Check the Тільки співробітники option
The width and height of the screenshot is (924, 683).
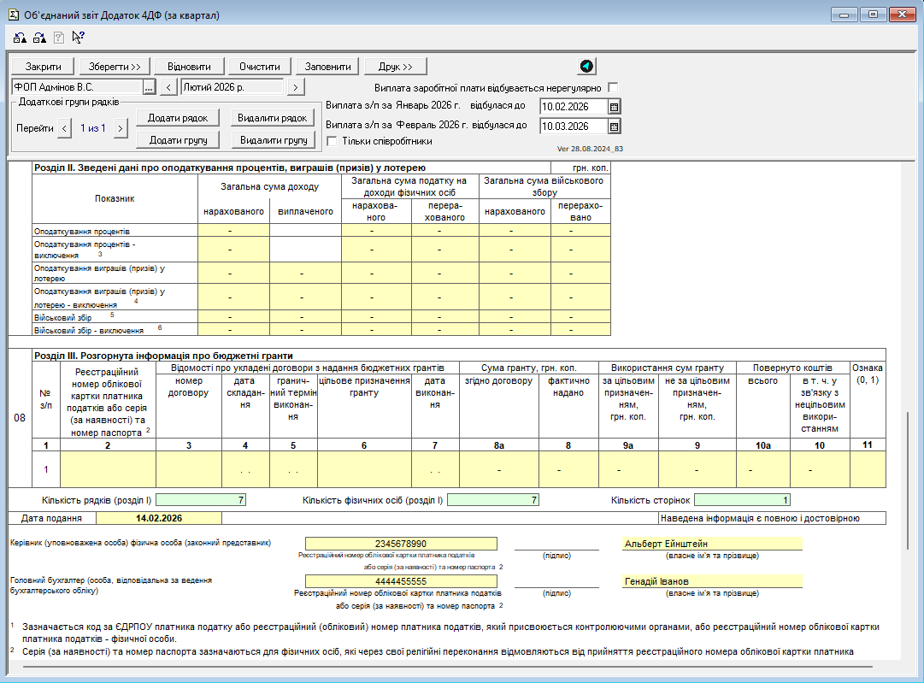(333, 141)
